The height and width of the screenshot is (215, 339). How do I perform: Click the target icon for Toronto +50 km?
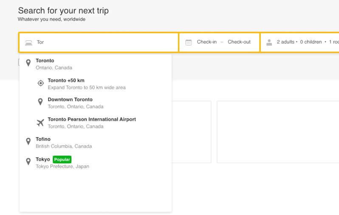point(40,83)
